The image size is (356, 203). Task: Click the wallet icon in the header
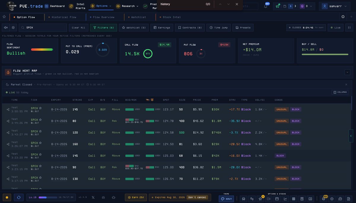[285, 6]
